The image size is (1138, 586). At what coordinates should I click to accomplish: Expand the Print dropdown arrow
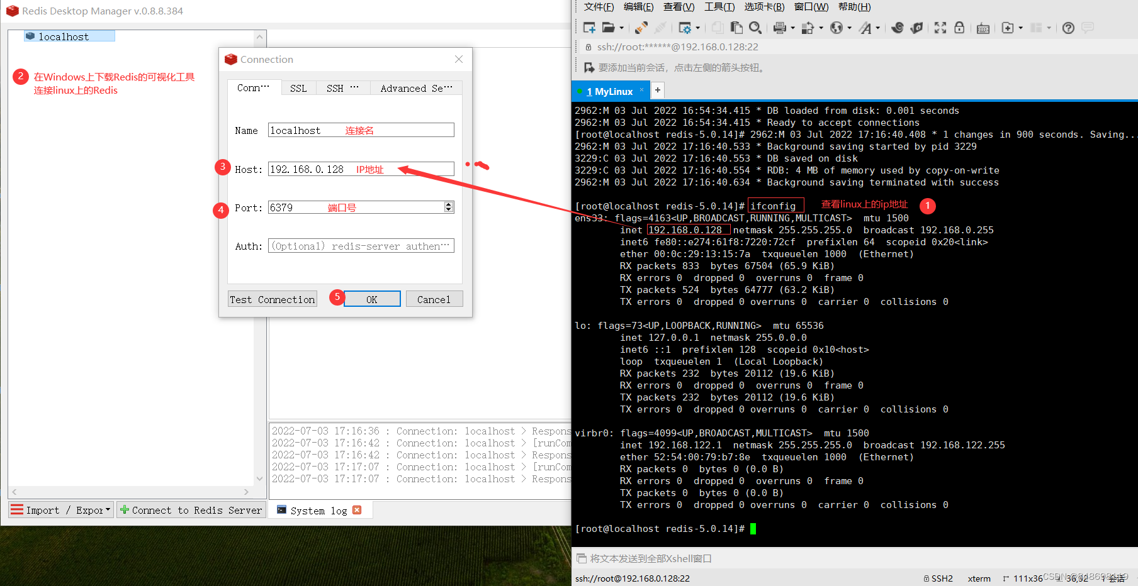point(792,28)
